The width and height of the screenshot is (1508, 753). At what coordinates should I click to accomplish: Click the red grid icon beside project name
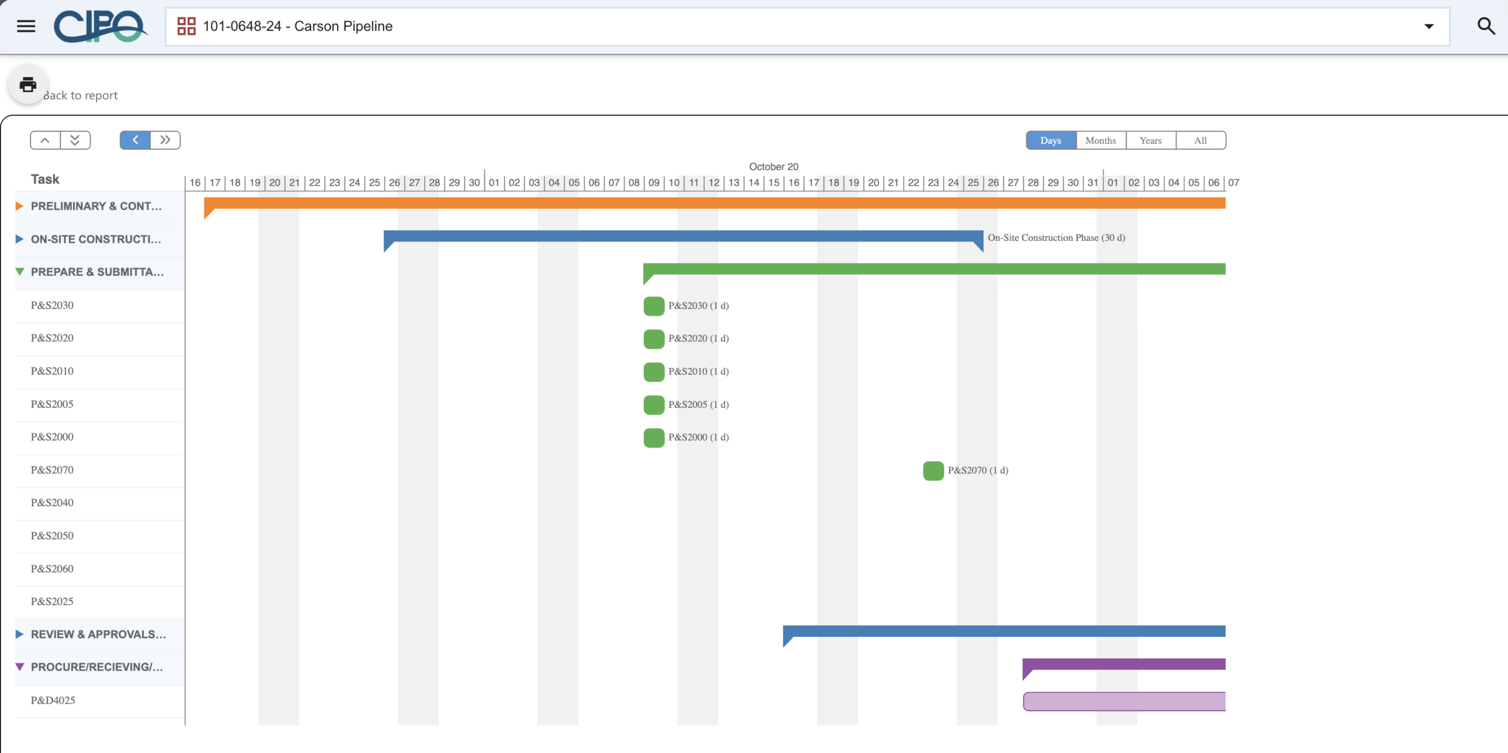coord(186,26)
